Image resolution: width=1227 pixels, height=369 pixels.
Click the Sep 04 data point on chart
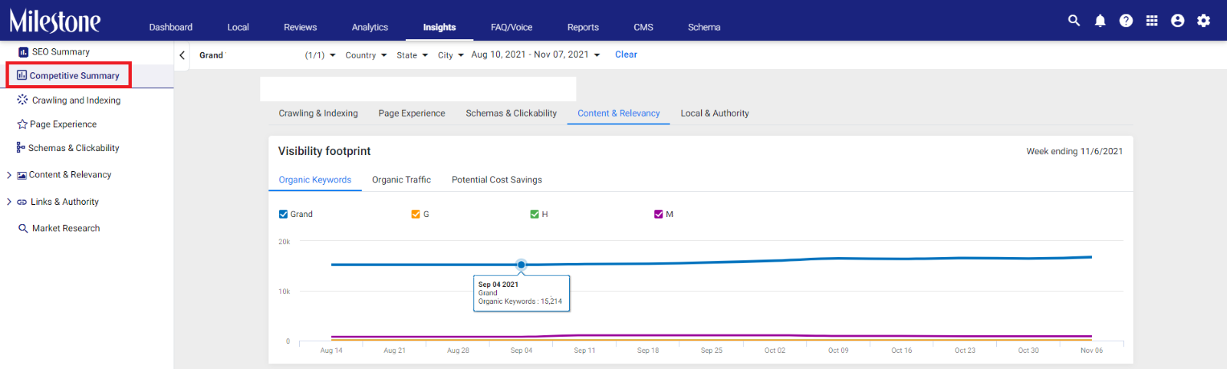point(521,265)
